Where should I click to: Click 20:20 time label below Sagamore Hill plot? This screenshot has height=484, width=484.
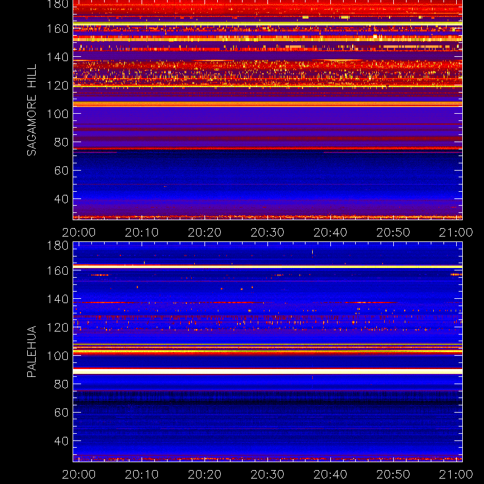click(204, 232)
